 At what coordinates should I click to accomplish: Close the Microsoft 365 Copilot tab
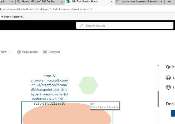[x=62, y=2]
